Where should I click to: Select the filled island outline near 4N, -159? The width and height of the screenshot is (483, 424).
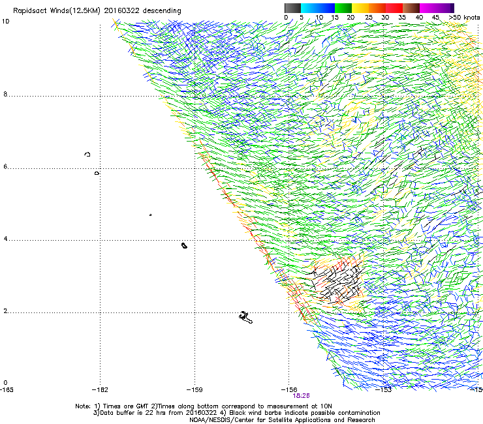pos(184,245)
